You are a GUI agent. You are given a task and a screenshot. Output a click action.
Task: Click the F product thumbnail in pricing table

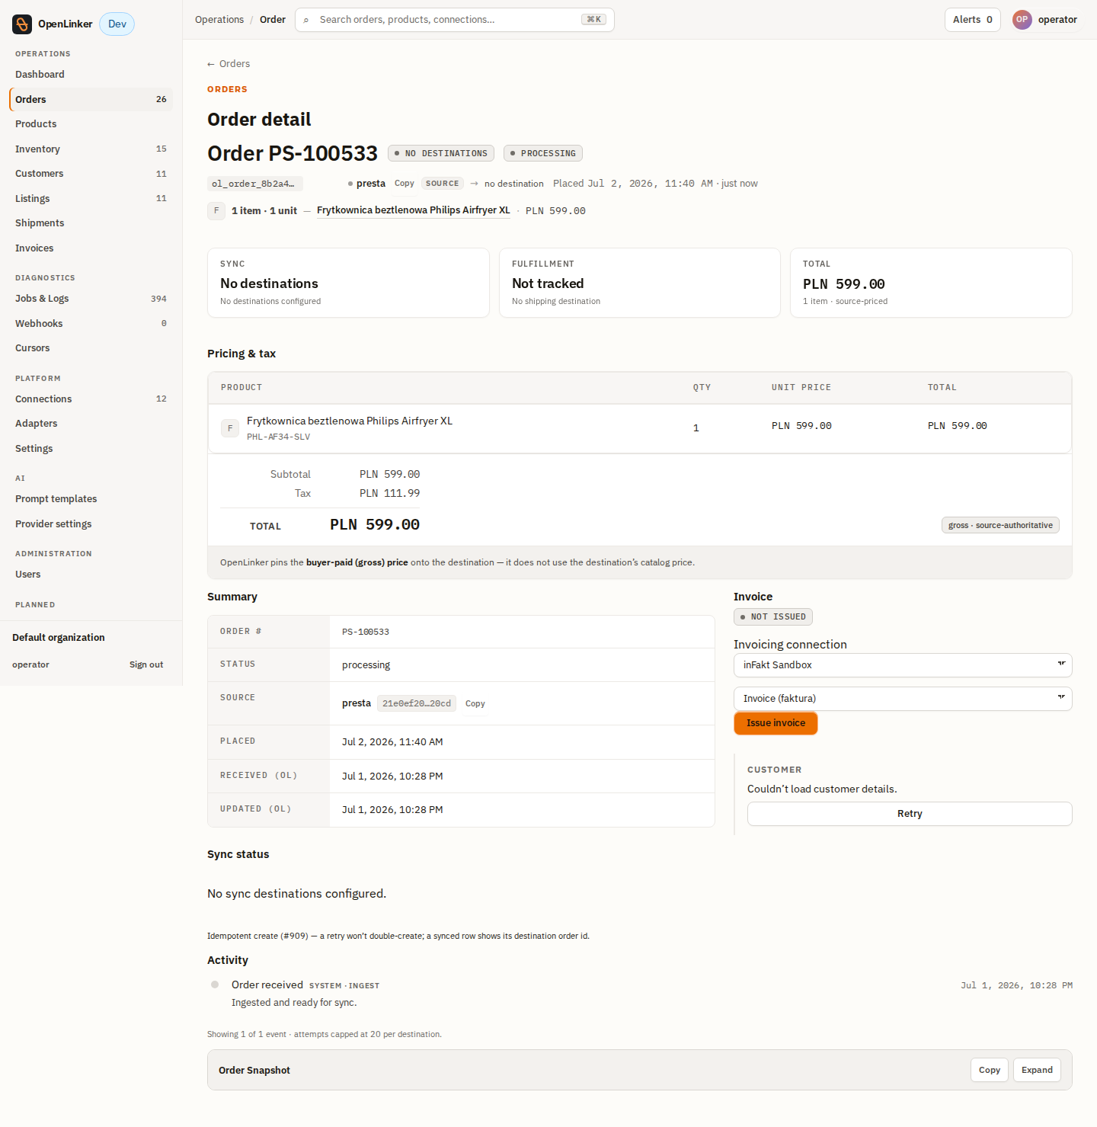[x=230, y=428]
